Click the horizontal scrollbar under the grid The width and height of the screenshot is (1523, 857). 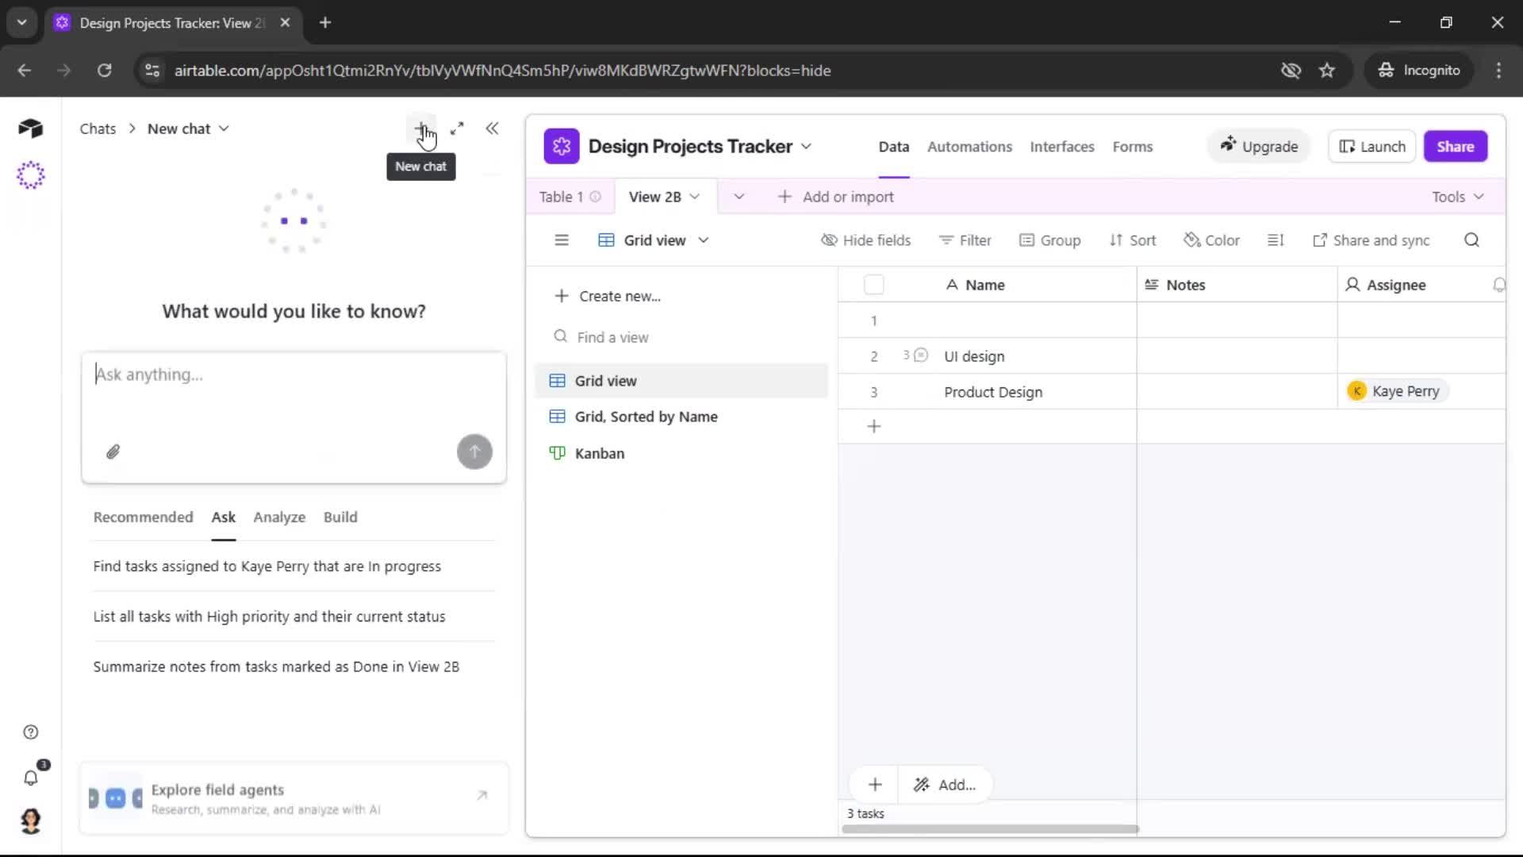click(990, 828)
